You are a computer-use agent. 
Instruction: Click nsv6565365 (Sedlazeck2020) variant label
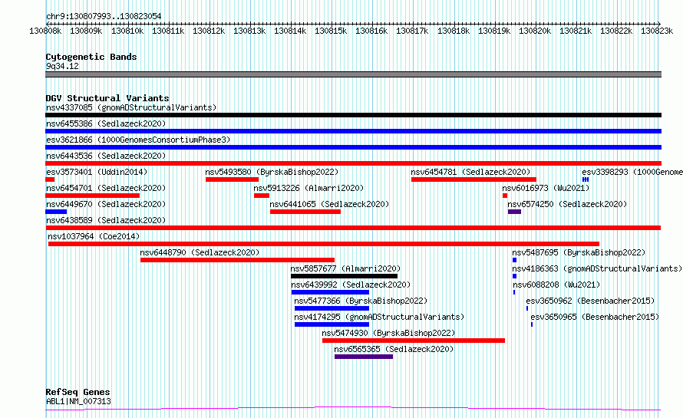(394, 349)
